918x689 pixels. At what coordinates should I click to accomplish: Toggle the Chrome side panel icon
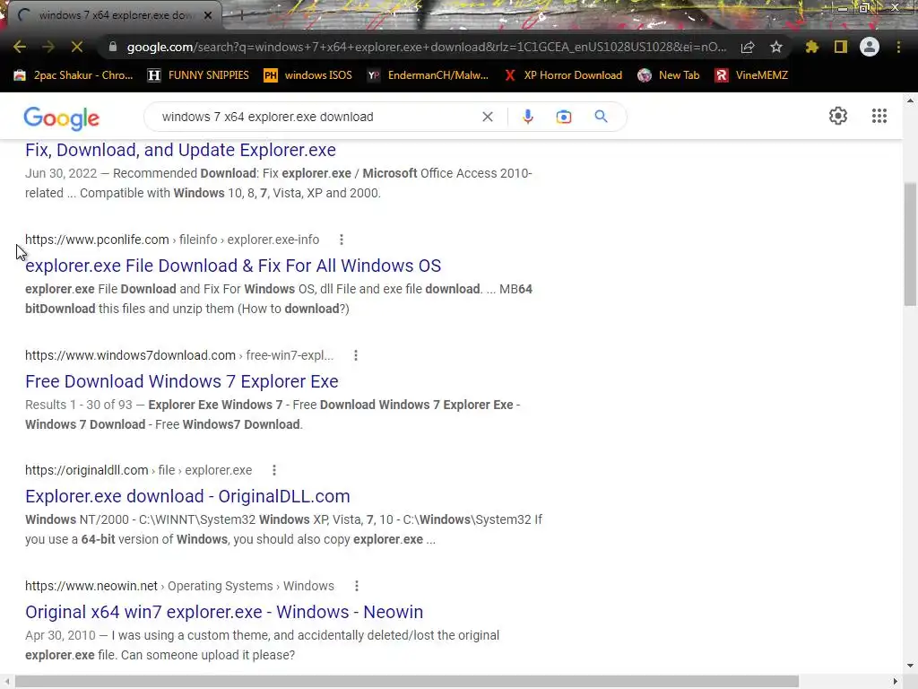(x=841, y=47)
